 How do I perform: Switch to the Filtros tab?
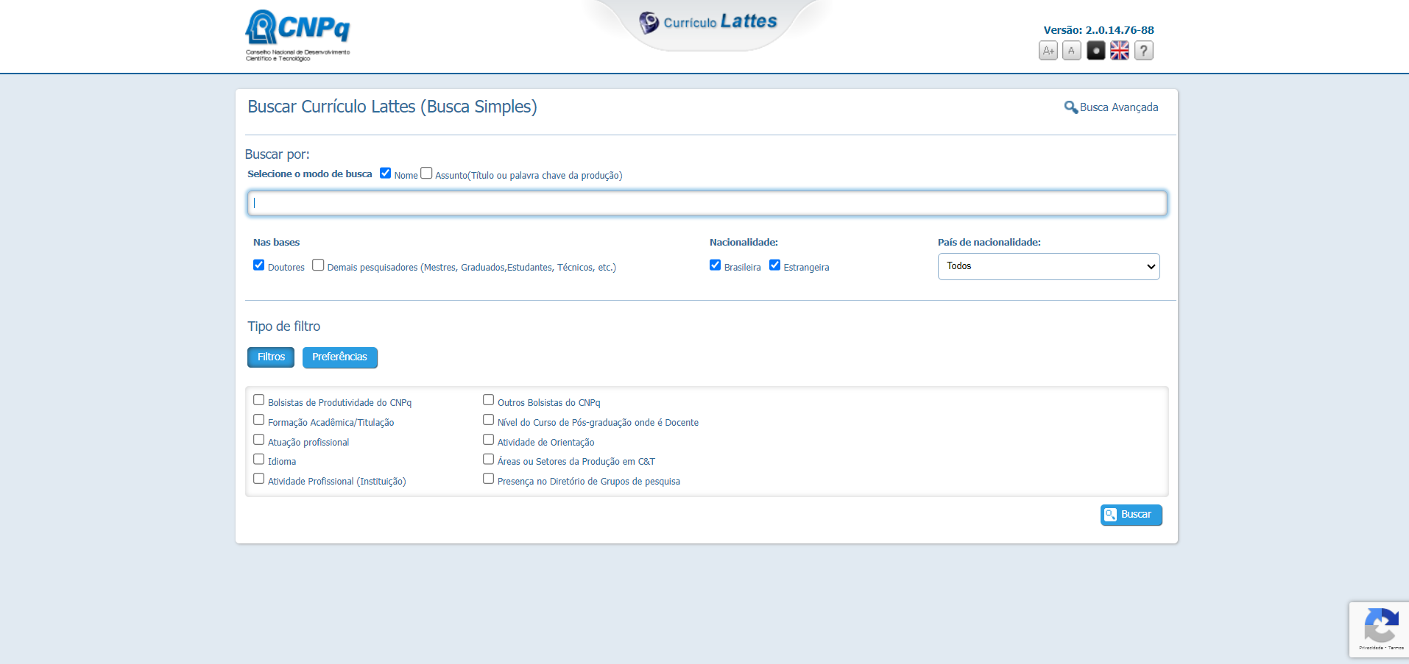(271, 357)
